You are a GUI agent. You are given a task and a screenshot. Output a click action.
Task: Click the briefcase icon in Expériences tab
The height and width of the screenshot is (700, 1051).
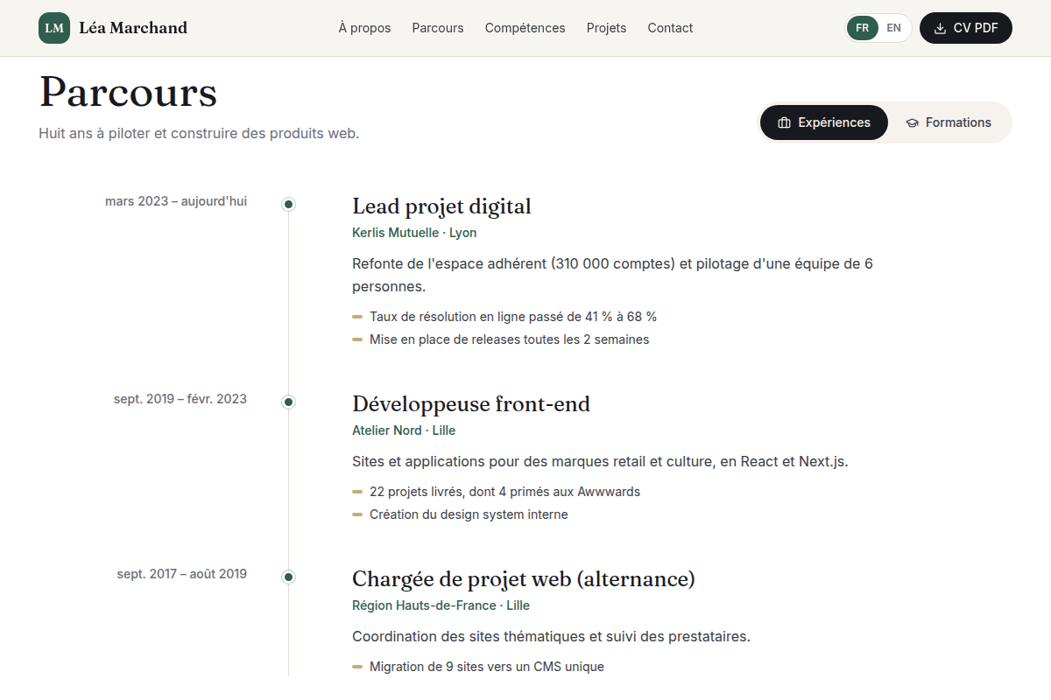[x=785, y=122]
